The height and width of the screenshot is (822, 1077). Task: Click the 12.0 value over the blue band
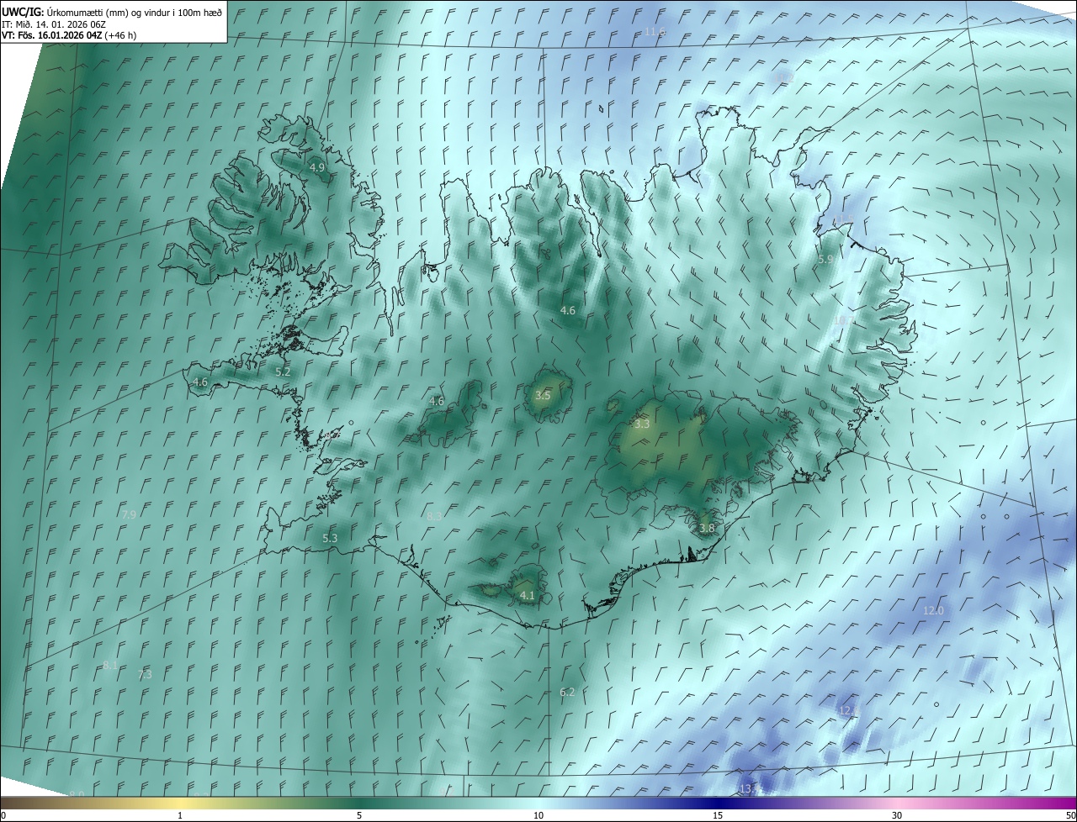point(934,610)
